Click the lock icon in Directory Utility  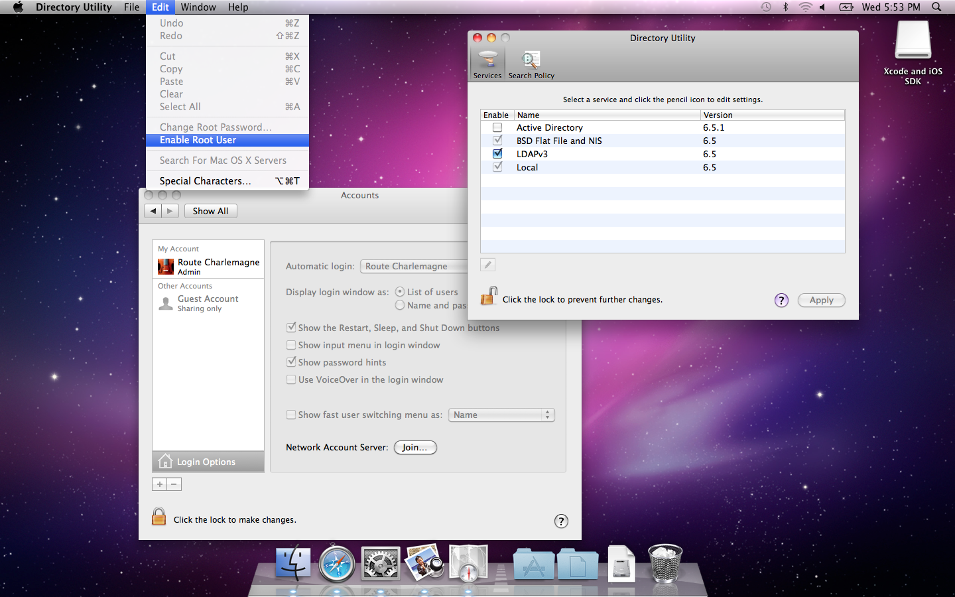click(489, 296)
